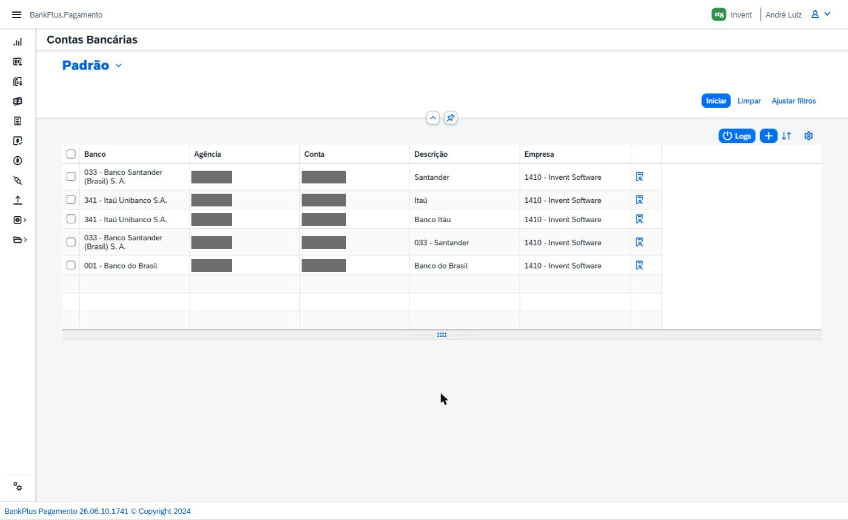
Task: Add a new bank account with plus button
Action: pos(769,136)
